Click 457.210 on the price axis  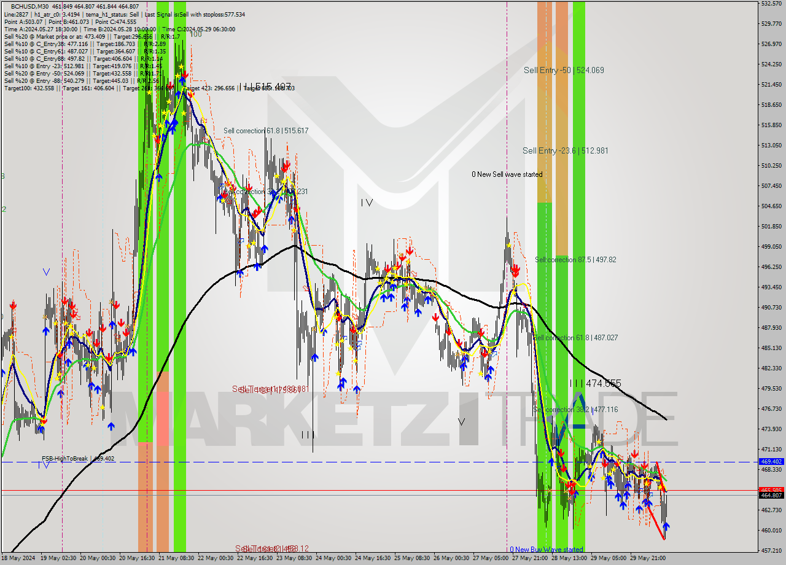point(771,551)
